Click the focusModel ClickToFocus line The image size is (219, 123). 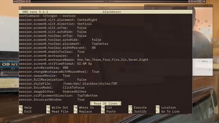point(52,87)
